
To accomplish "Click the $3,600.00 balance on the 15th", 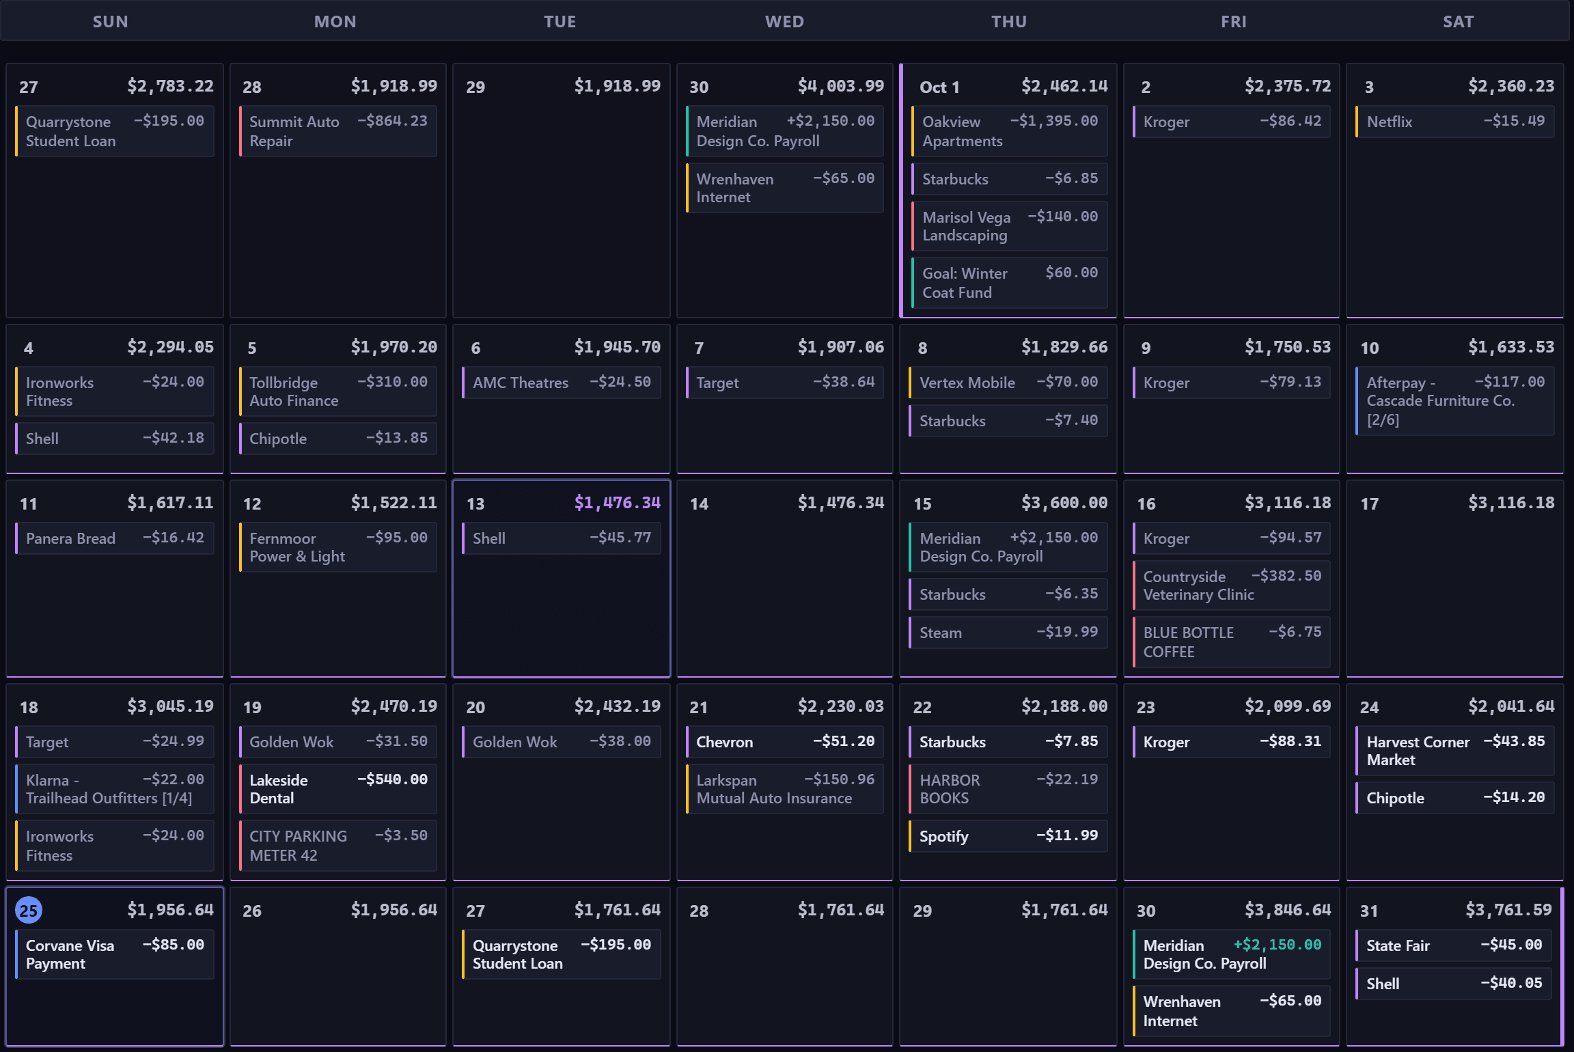I will tap(1064, 503).
